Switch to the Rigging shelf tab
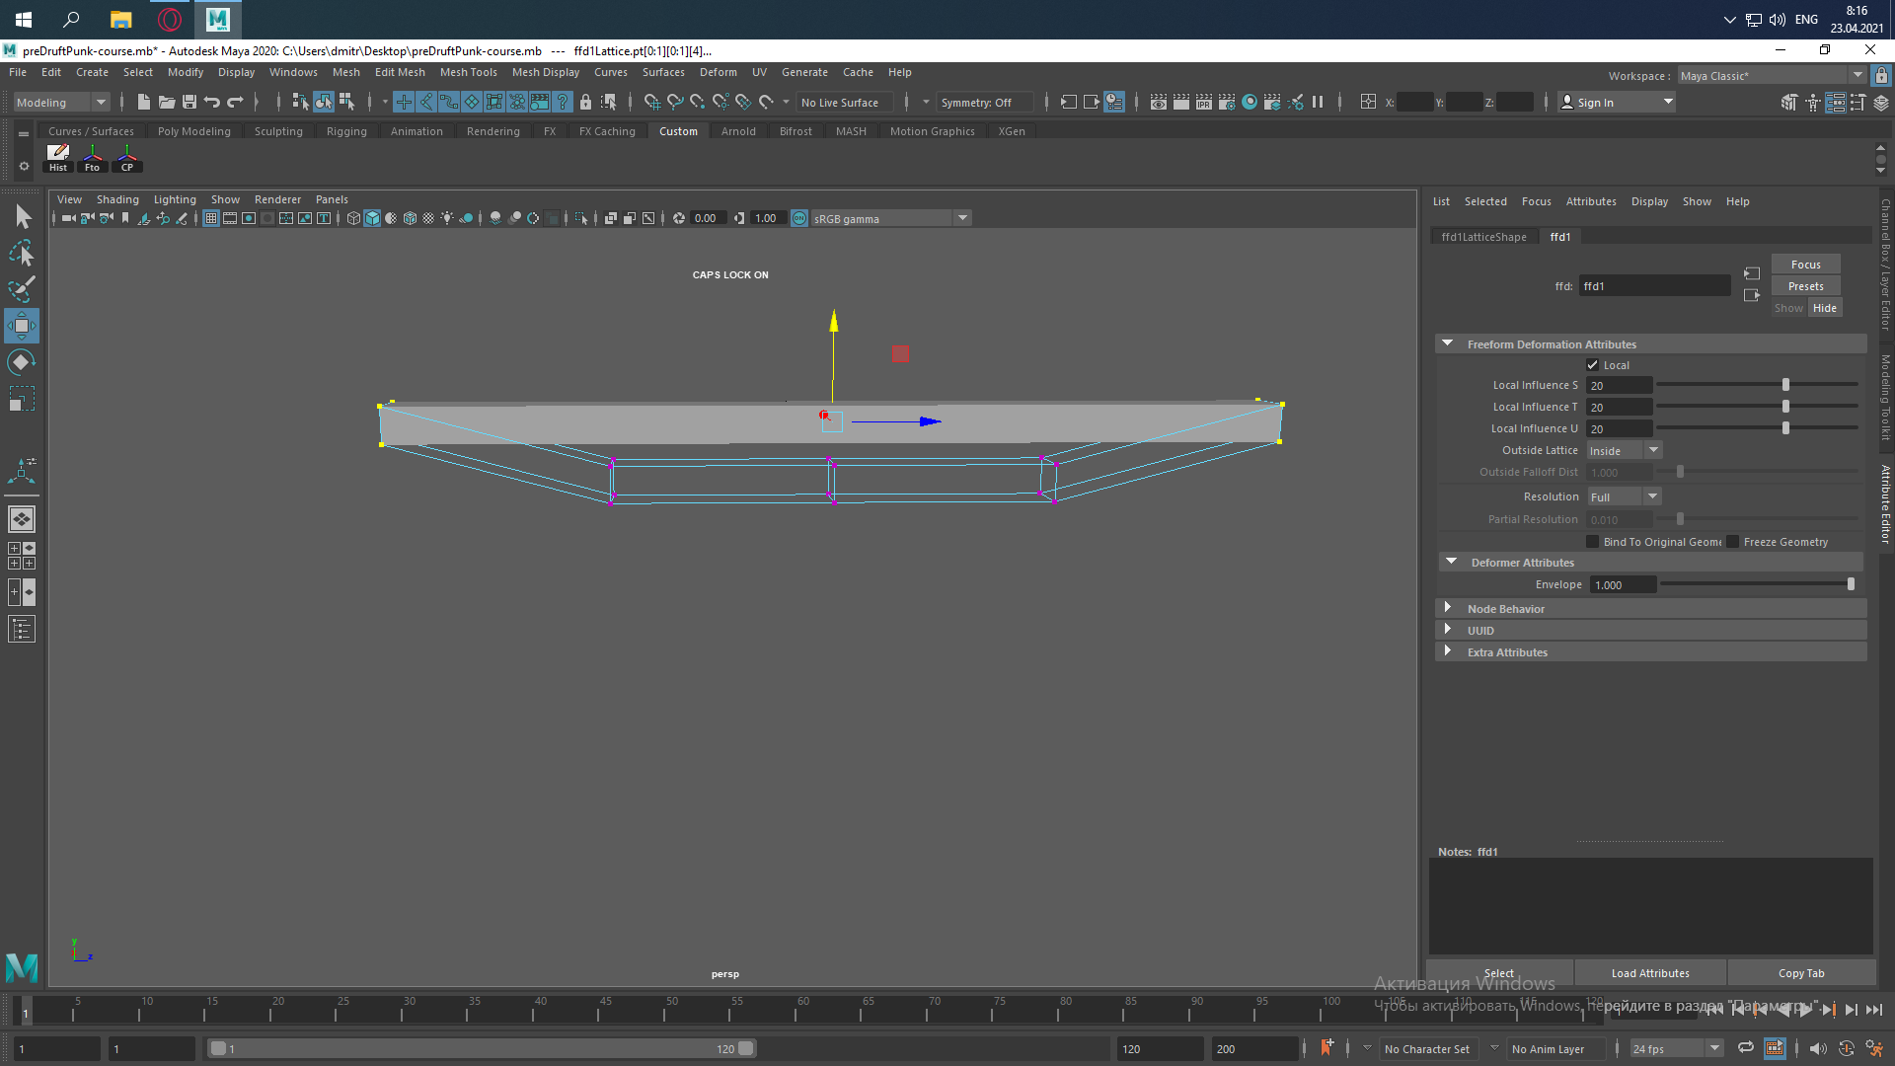This screenshot has height=1066, width=1895. click(x=346, y=131)
